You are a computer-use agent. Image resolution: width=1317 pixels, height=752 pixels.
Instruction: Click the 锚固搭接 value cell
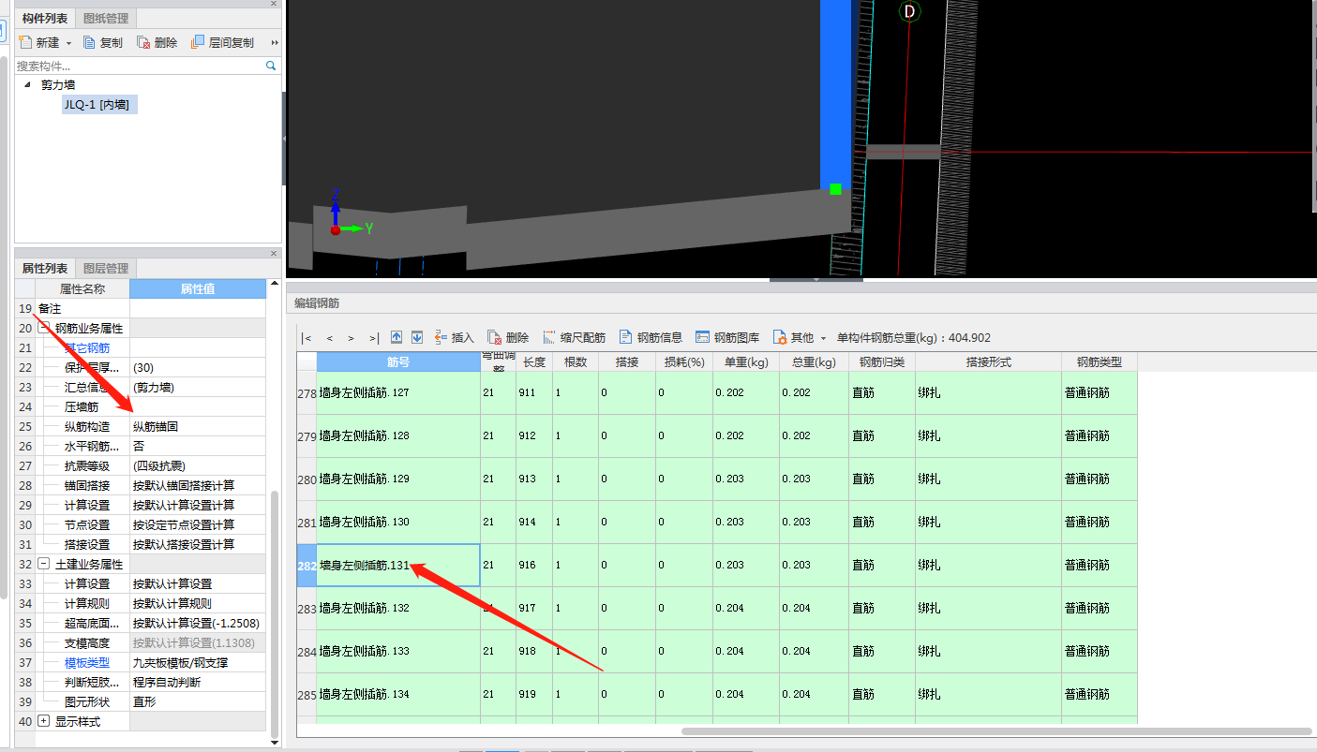(198, 485)
